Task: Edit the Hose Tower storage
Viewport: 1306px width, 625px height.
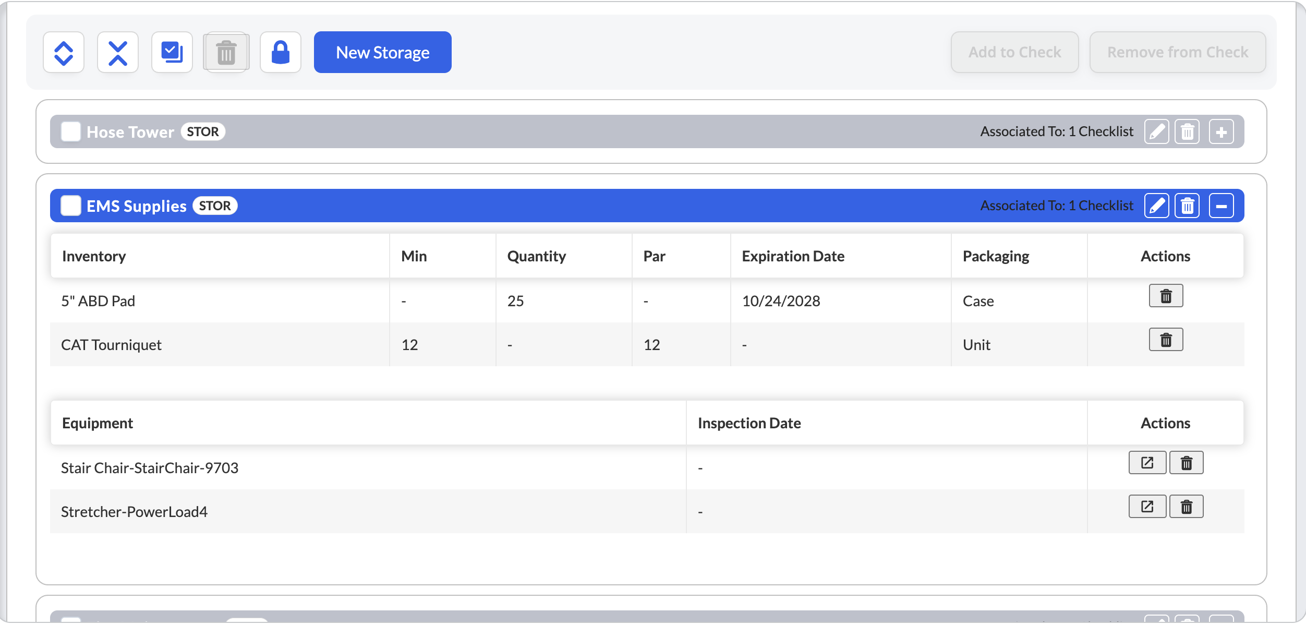Action: 1156,131
